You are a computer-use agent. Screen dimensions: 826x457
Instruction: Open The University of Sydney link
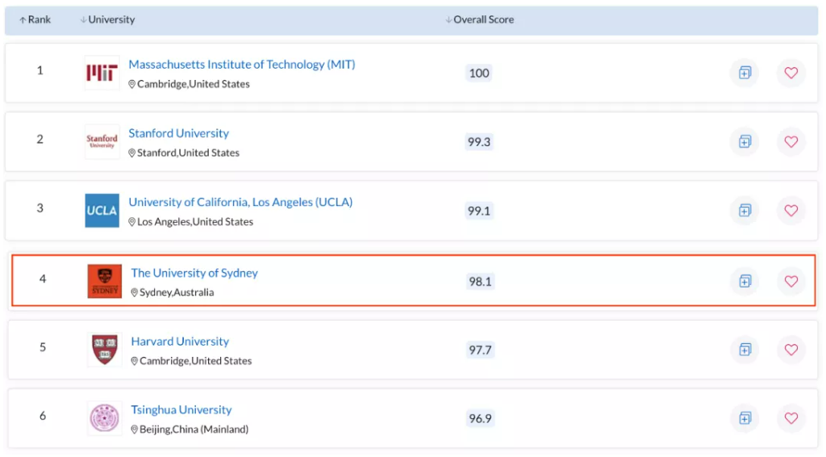[x=194, y=273]
